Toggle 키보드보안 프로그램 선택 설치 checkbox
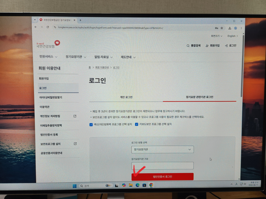 (x=136, y=124)
